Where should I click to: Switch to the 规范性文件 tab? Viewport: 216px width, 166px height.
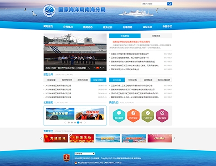(x=67, y=80)
